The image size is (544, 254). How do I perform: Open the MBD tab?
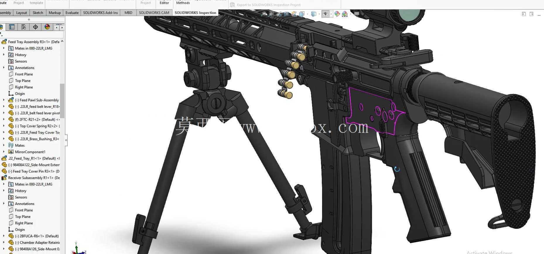pyautogui.click(x=128, y=13)
